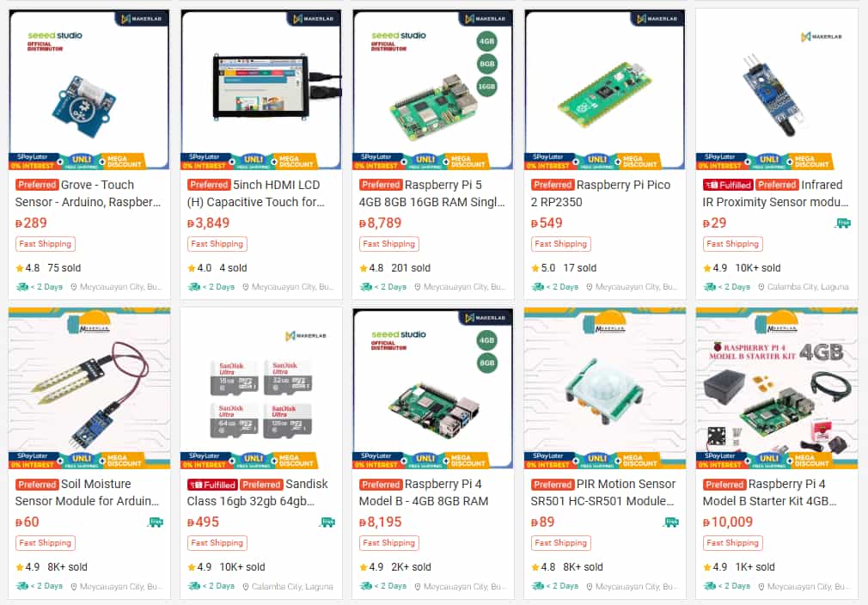Click the Preferred badge on PIR Motion Sensor
The image size is (868, 605).
click(553, 485)
